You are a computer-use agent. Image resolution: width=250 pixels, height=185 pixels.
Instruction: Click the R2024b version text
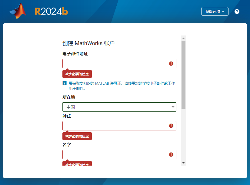tap(51, 11)
